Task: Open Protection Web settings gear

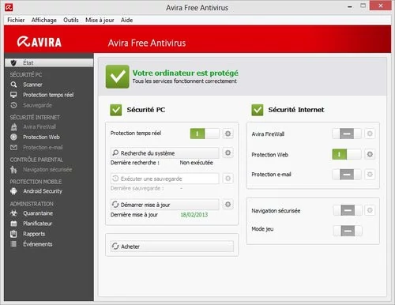Action: 370,154
